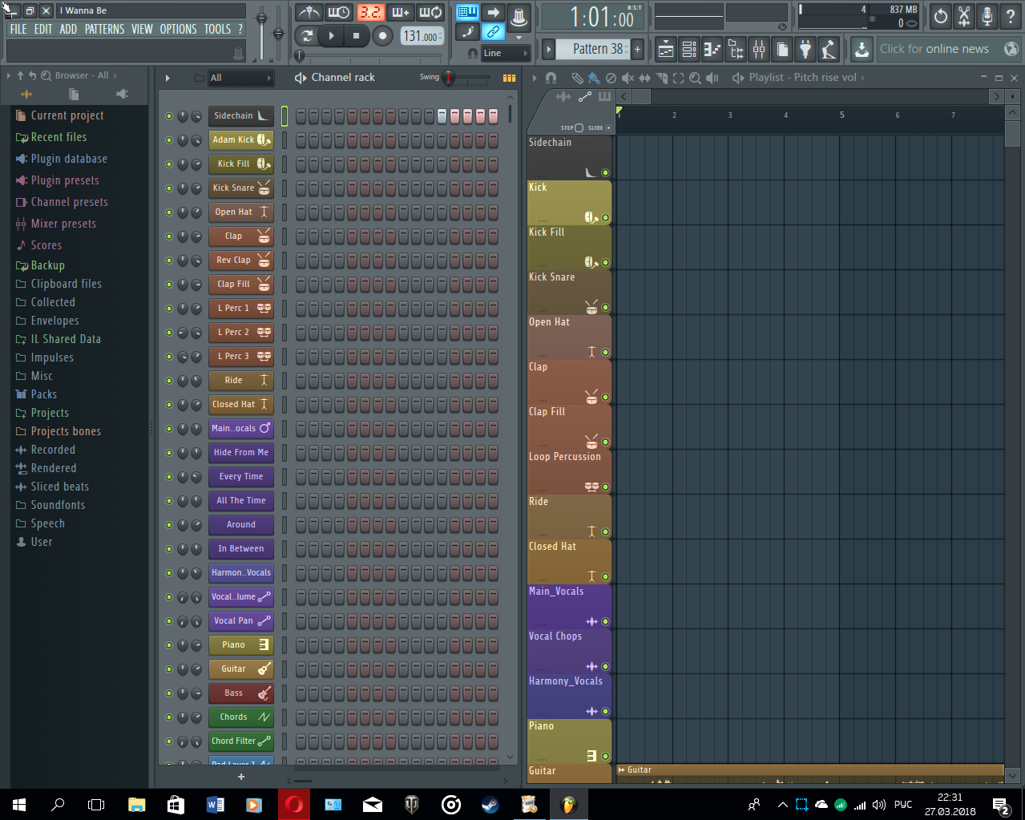Click the metronome icon
This screenshot has width=1025, height=820.
click(309, 12)
